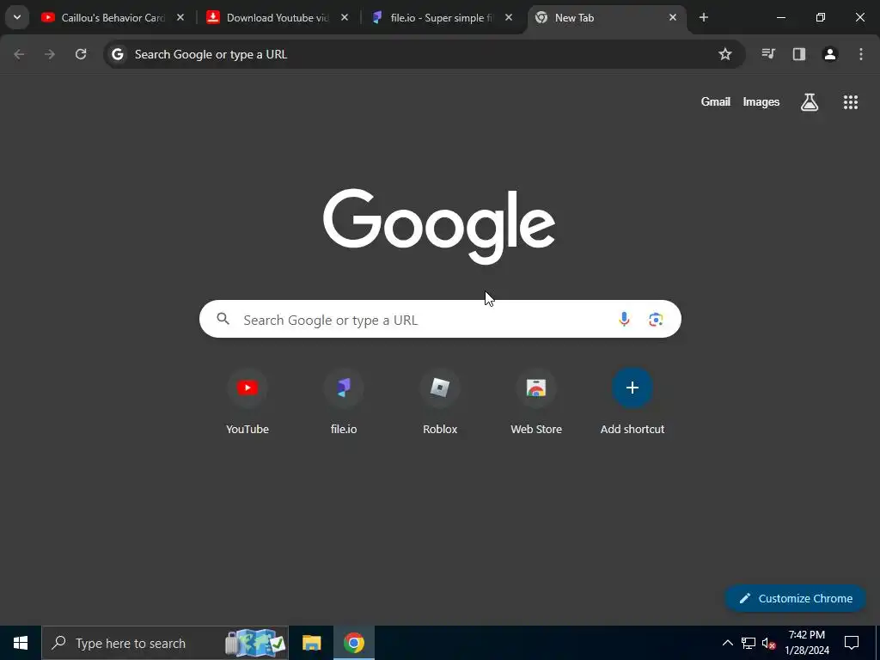Image resolution: width=880 pixels, height=660 pixels.
Task: Click the Chrome taskbar icon
Action: tap(353, 643)
